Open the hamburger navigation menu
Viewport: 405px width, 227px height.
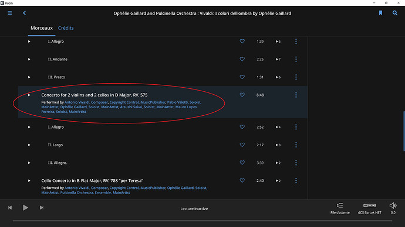10,13
